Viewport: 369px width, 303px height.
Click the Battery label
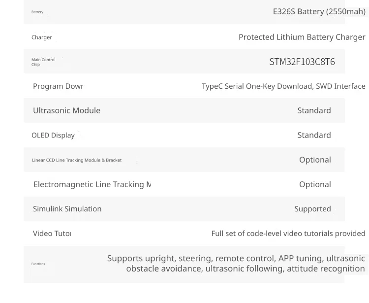(x=37, y=12)
